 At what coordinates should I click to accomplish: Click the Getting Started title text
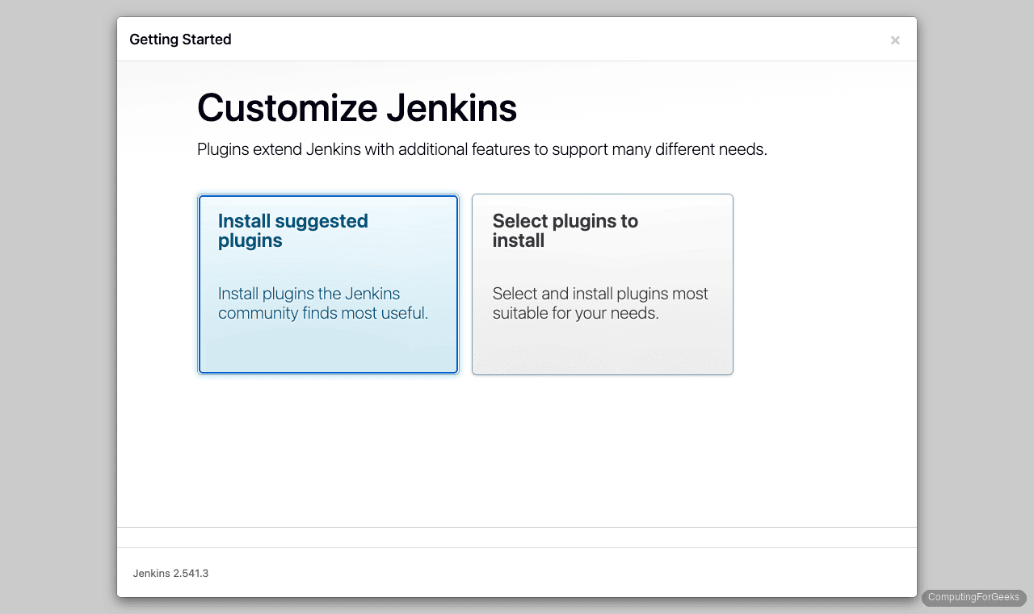[179, 39]
